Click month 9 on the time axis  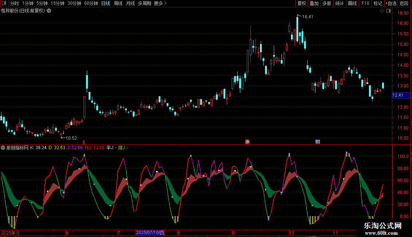(x=234, y=233)
